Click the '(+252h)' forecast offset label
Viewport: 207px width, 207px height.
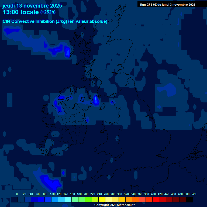point(48,12)
